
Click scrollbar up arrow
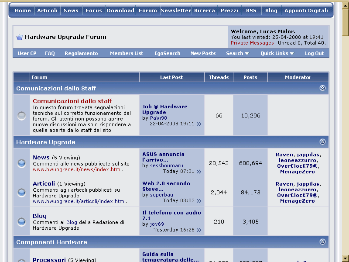346,5
